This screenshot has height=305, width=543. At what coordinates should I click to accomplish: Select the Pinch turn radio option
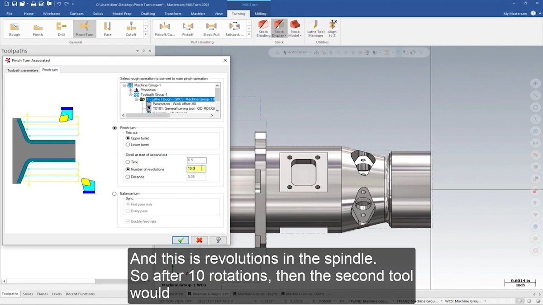point(115,128)
